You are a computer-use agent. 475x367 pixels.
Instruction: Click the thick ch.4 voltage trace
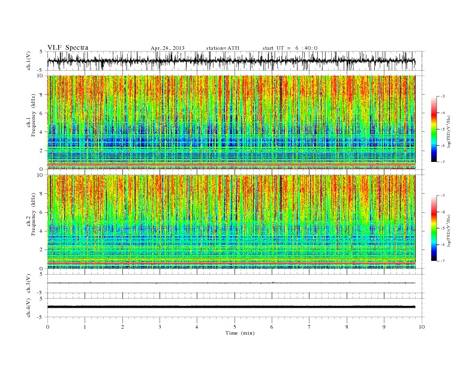(x=231, y=307)
